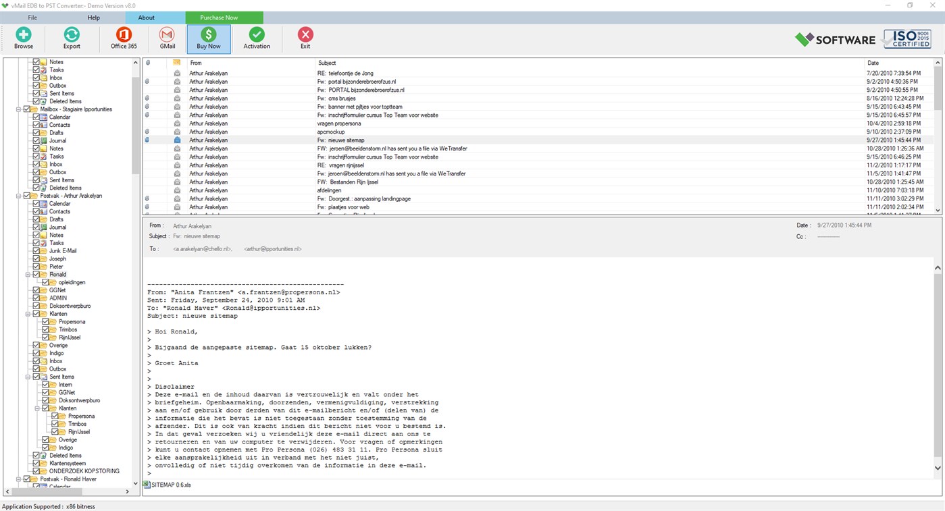Expand the Postvak - Ronald Haver mailbox
The image size is (945, 511).
coord(18,479)
